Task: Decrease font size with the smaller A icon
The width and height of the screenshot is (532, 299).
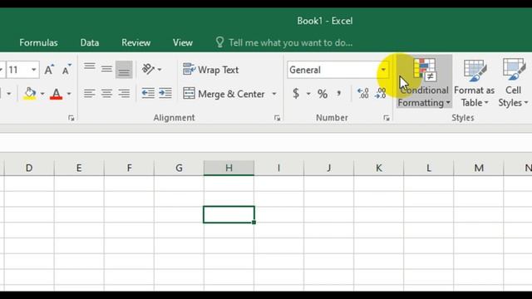Action: coord(66,70)
